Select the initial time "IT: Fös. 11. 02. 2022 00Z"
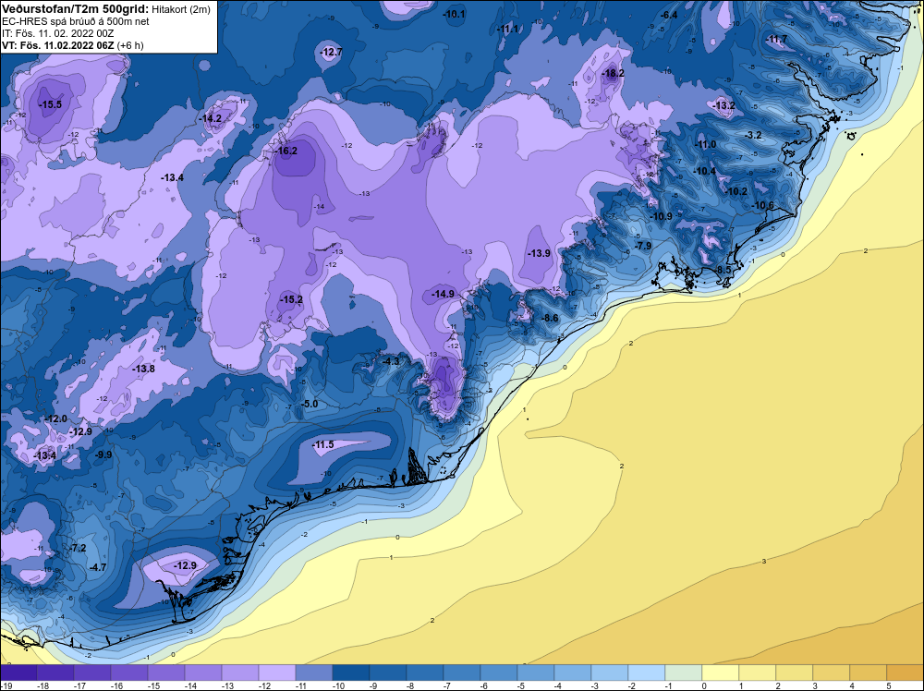Screen dimensions: 924x691 [57, 33]
